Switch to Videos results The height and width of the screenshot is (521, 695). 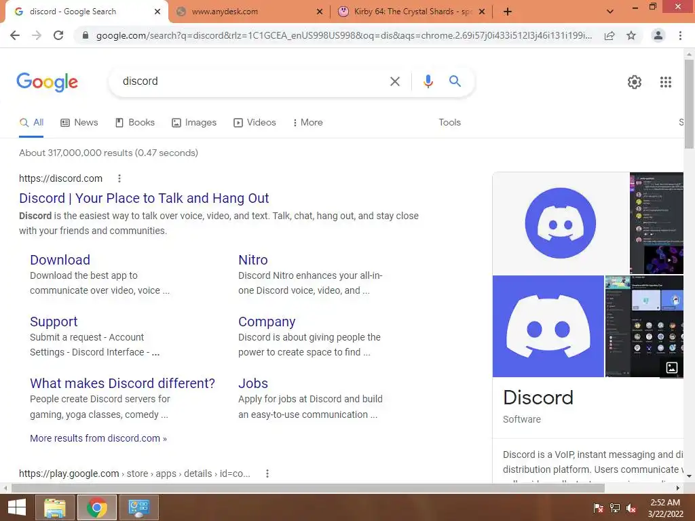point(255,123)
